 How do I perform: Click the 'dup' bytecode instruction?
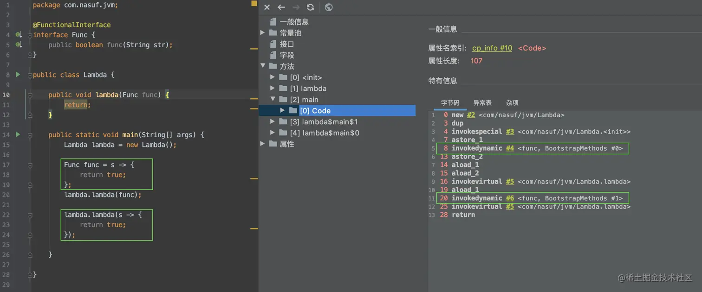click(457, 123)
